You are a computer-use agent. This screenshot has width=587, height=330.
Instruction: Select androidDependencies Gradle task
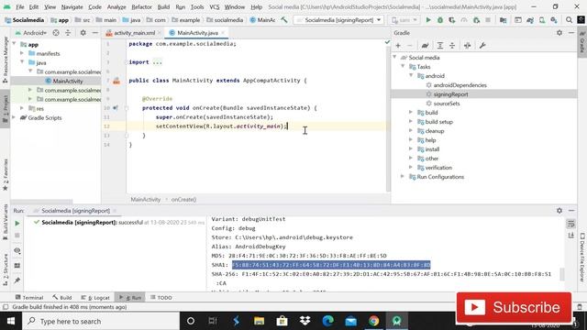coord(460,85)
